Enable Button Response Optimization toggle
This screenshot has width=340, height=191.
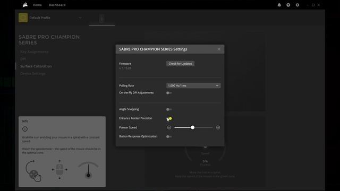click(x=169, y=137)
